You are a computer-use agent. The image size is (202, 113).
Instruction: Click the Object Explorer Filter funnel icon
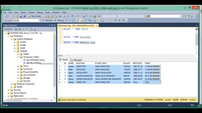click(x=27, y=29)
